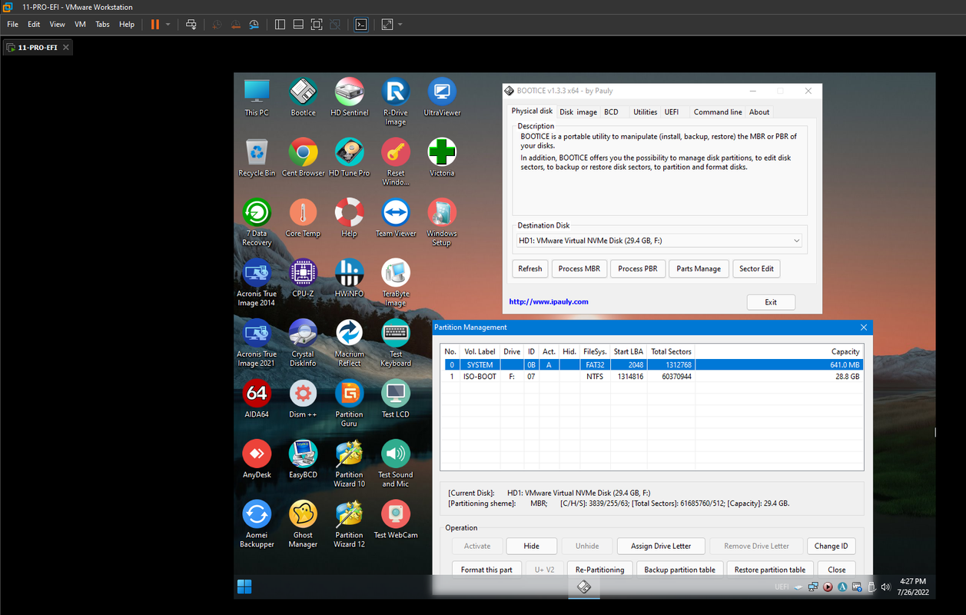Image resolution: width=966 pixels, height=615 pixels.
Task: Click the Capacity column header
Action: coord(779,351)
